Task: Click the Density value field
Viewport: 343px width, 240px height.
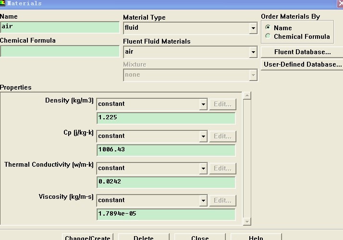Action: 166,118
